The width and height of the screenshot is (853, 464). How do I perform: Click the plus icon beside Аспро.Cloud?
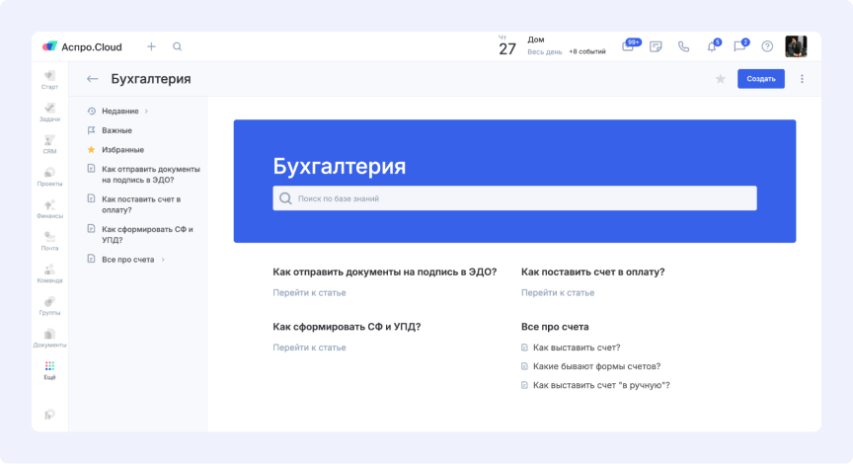[x=151, y=46]
